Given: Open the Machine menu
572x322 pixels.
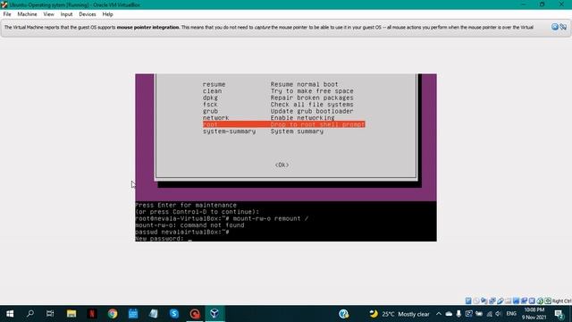Looking at the screenshot, I should [27, 14].
